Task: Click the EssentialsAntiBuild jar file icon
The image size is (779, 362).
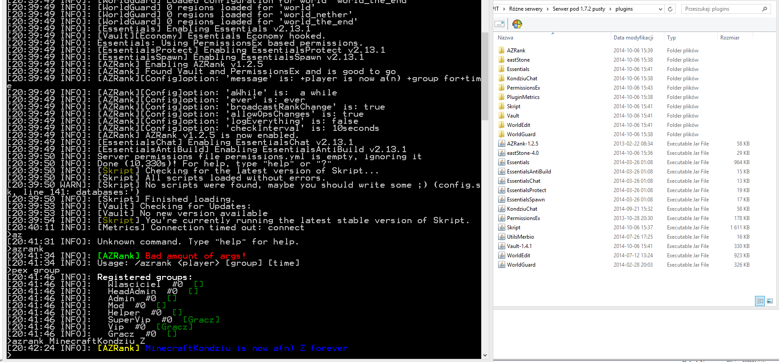Action: [502, 172]
